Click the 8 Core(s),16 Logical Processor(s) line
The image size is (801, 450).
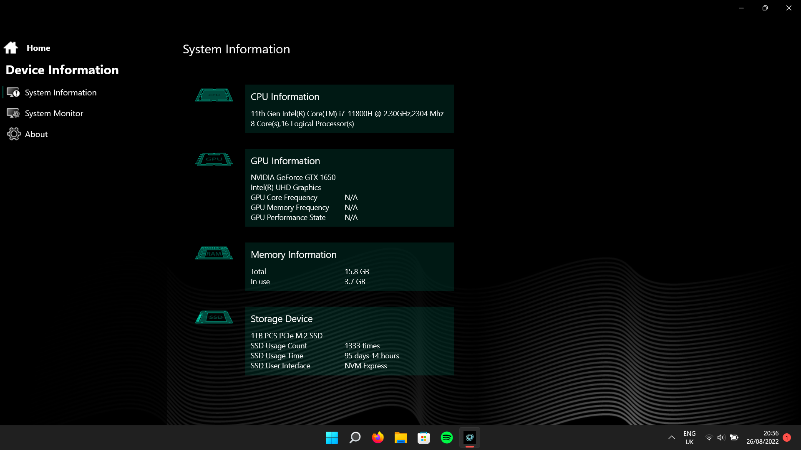click(302, 124)
